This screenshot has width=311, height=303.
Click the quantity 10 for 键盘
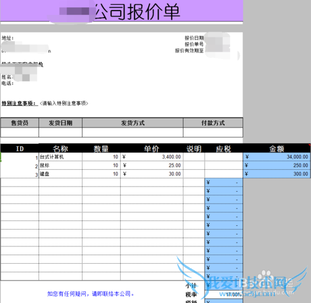tap(101, 174)
